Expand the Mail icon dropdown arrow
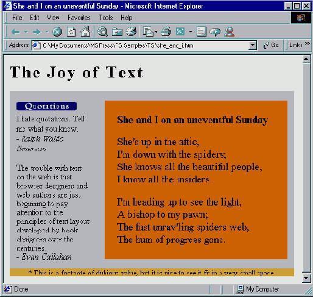The width and height of the screenshot is (313, 297). click(156, 32)
